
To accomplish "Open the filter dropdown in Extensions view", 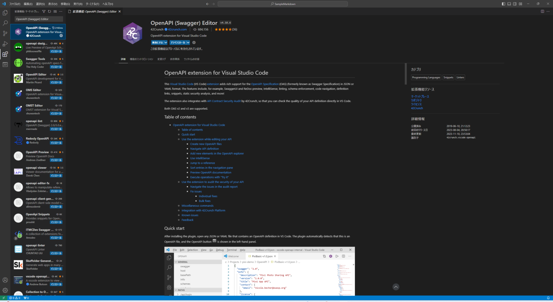I will tap(44, 11).
